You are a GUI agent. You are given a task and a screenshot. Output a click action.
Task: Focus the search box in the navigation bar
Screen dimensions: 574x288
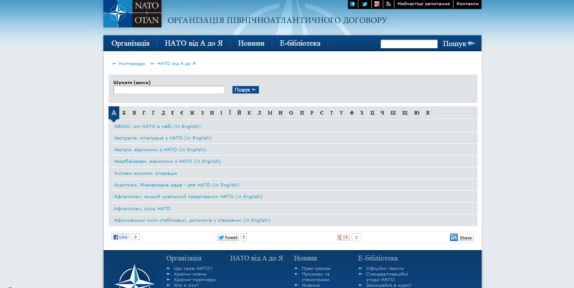[409, 44]
